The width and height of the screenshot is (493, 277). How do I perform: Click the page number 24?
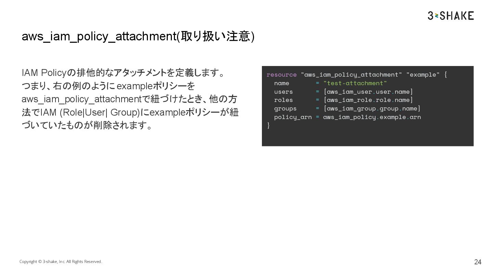tap(478, 262)
